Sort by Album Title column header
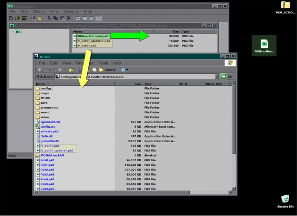This screenshot has height=216, width=297. 217,84
